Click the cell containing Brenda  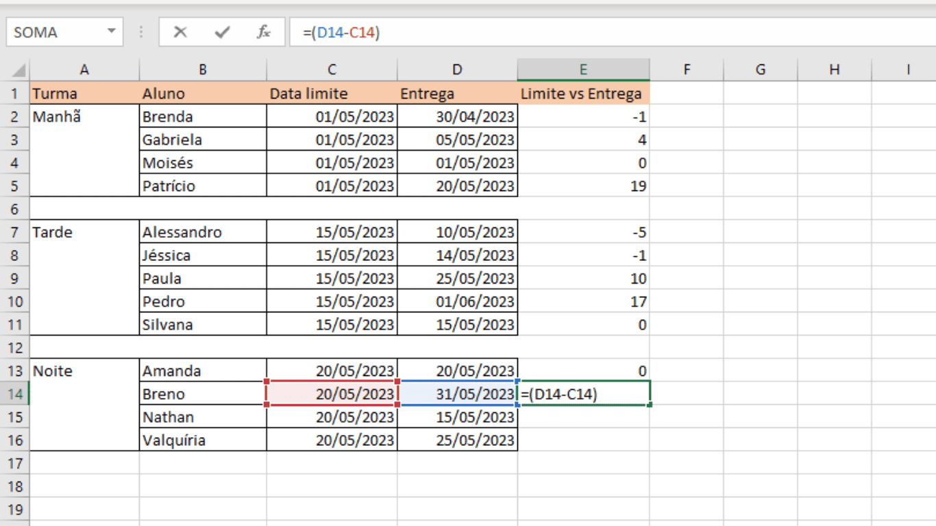(x=203, y=116)
